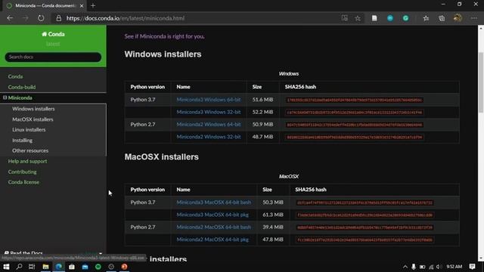Open File Explorer from the taskbar
This screenshot has width=484, height=272.
tap(45, 267)
